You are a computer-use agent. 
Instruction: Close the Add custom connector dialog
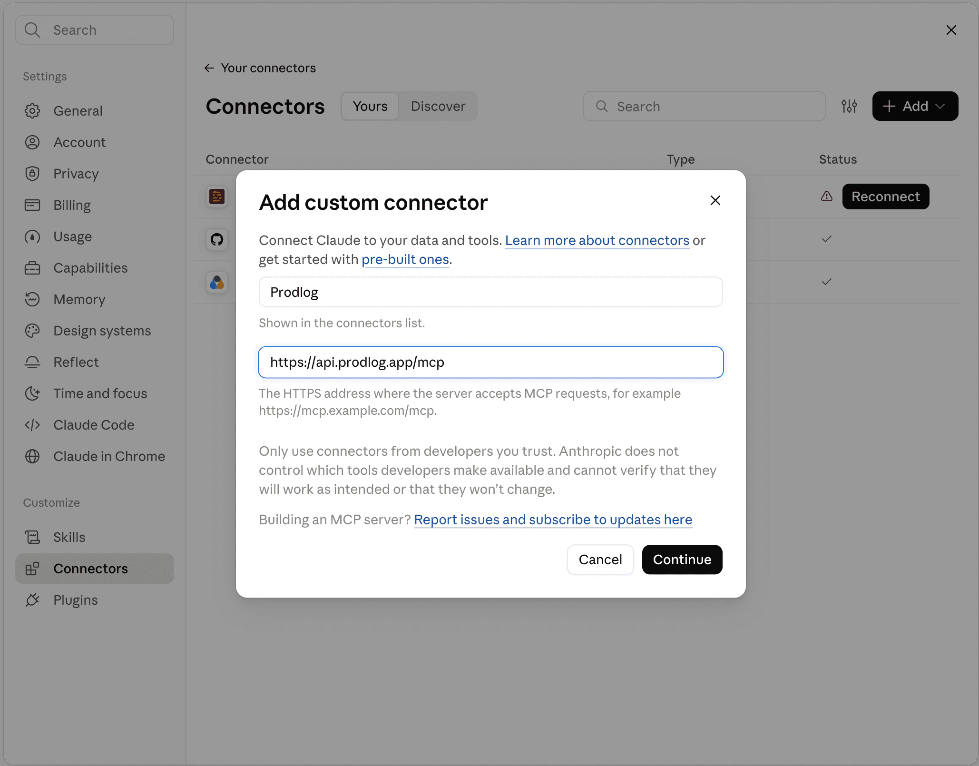click(x=715, y=201)
